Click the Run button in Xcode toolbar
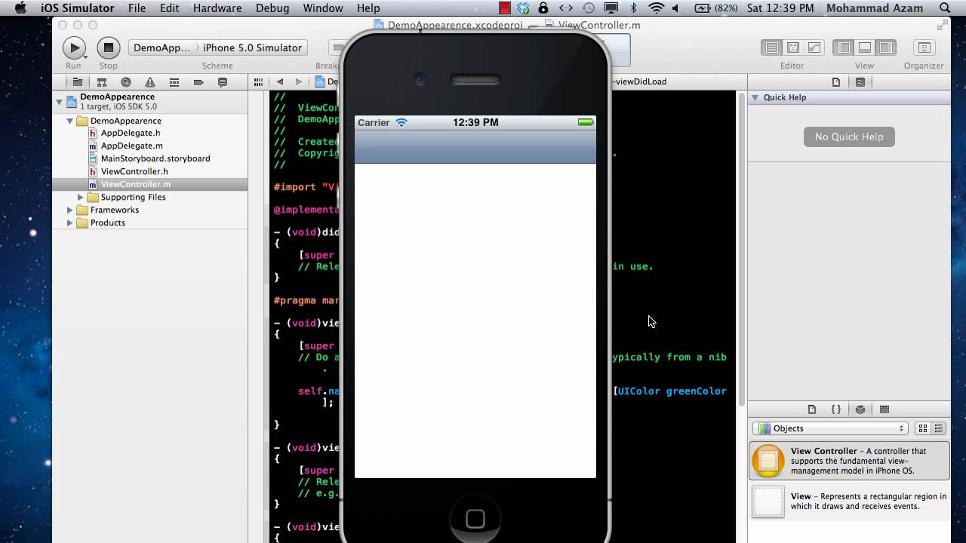The height and width of the screenshot is (543, 966). click(x=74, y=48)
